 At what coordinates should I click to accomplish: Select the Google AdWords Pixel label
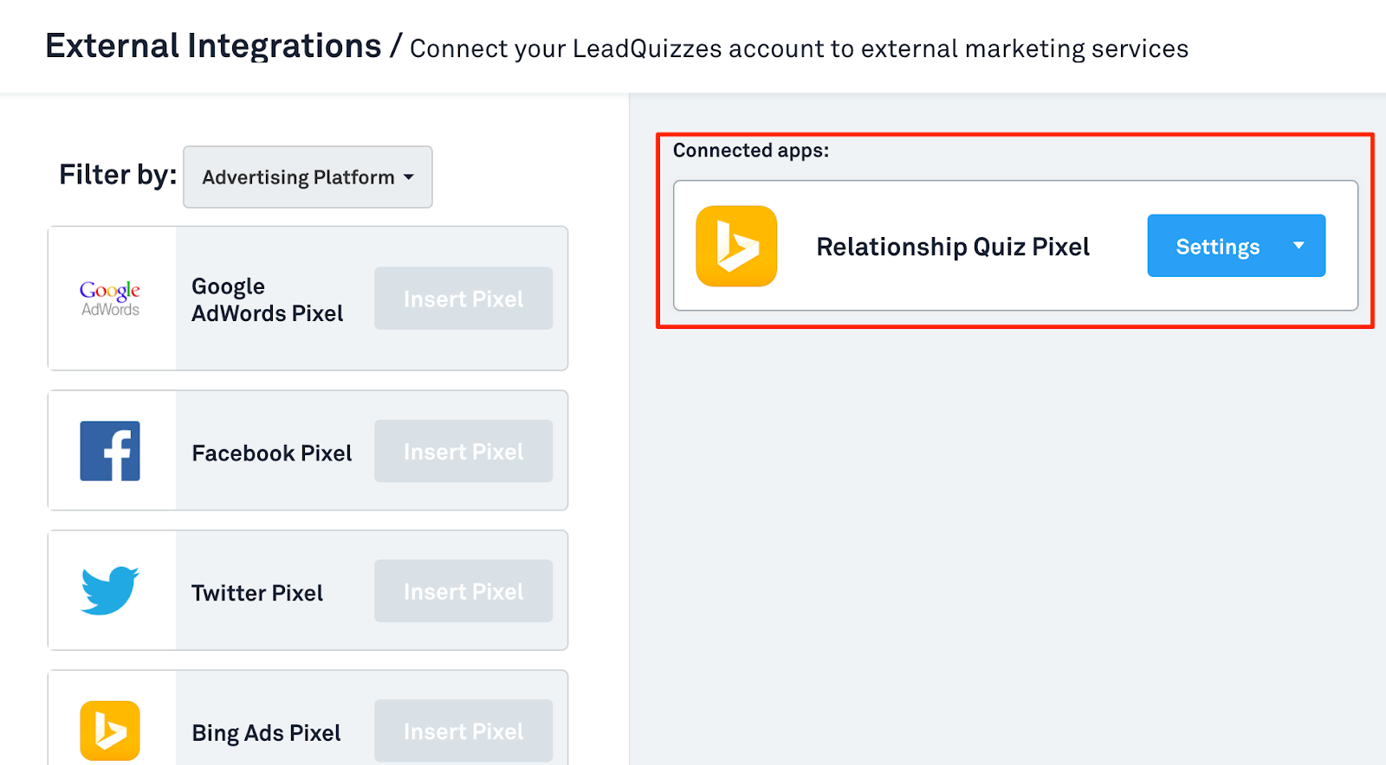pos(268,299)
